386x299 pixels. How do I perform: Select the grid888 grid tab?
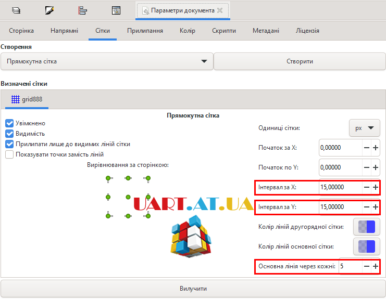click(27, 99)
